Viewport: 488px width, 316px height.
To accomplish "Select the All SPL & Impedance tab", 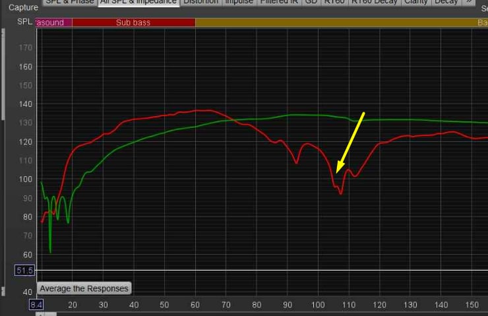I will tap(138, 2).
